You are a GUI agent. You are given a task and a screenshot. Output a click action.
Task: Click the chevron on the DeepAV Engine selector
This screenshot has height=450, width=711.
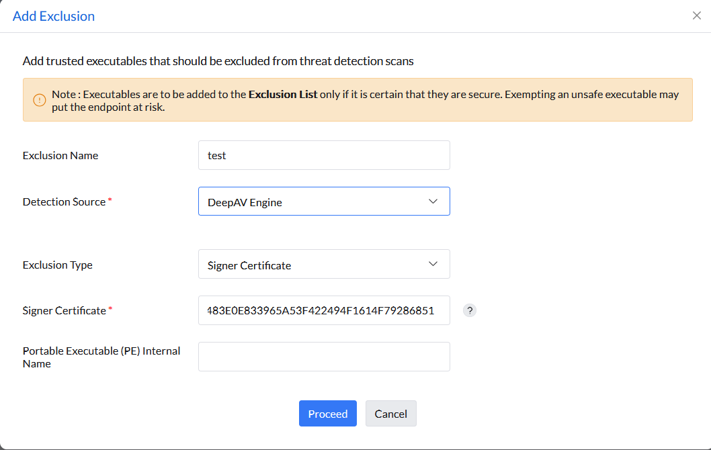pyautogui.click(x=433, y=201)
